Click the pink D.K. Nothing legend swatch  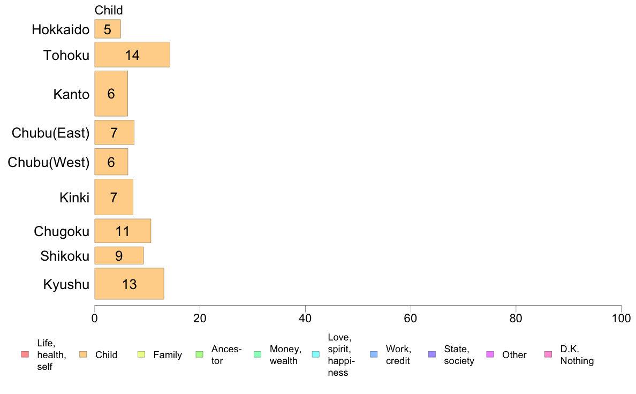click(x=548, y=354)
